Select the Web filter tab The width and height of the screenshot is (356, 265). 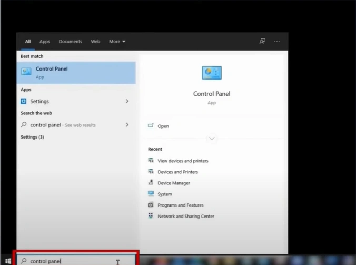pos(95,41)
